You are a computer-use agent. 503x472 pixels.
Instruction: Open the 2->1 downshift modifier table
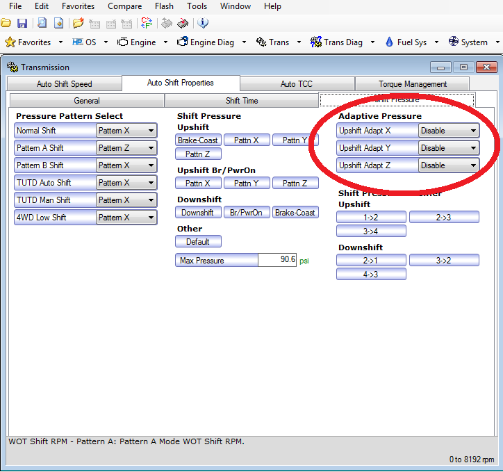(x=371, y=260)
